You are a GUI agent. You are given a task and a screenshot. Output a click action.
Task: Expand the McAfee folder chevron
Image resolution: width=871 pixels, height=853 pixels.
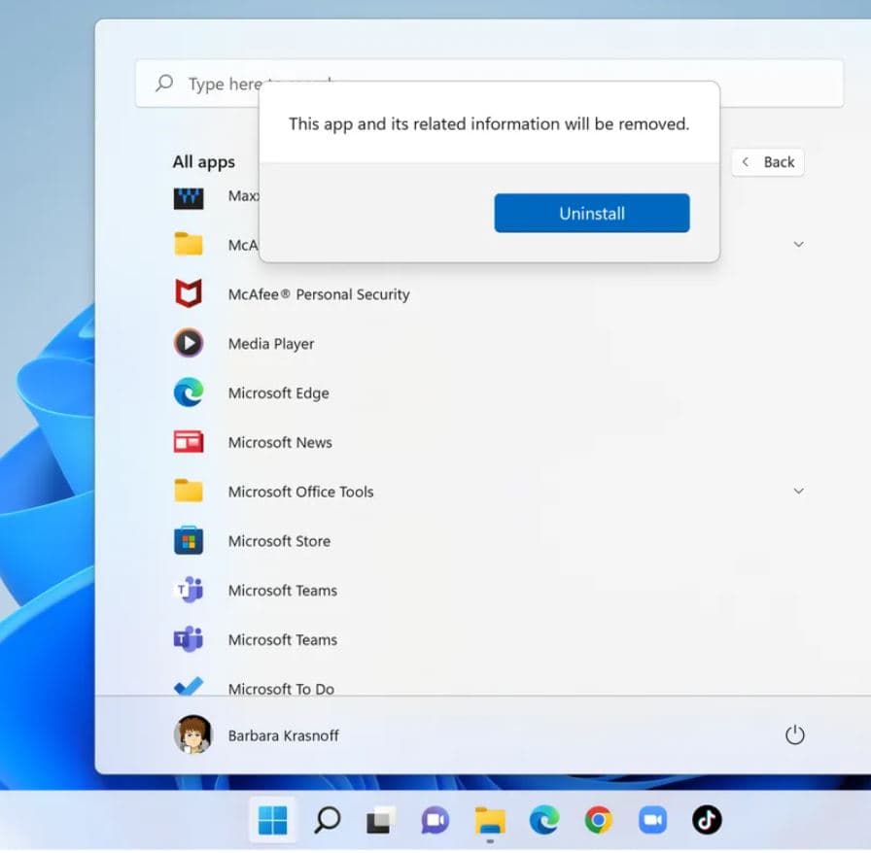pyautogui.click(x=798, y=245)
